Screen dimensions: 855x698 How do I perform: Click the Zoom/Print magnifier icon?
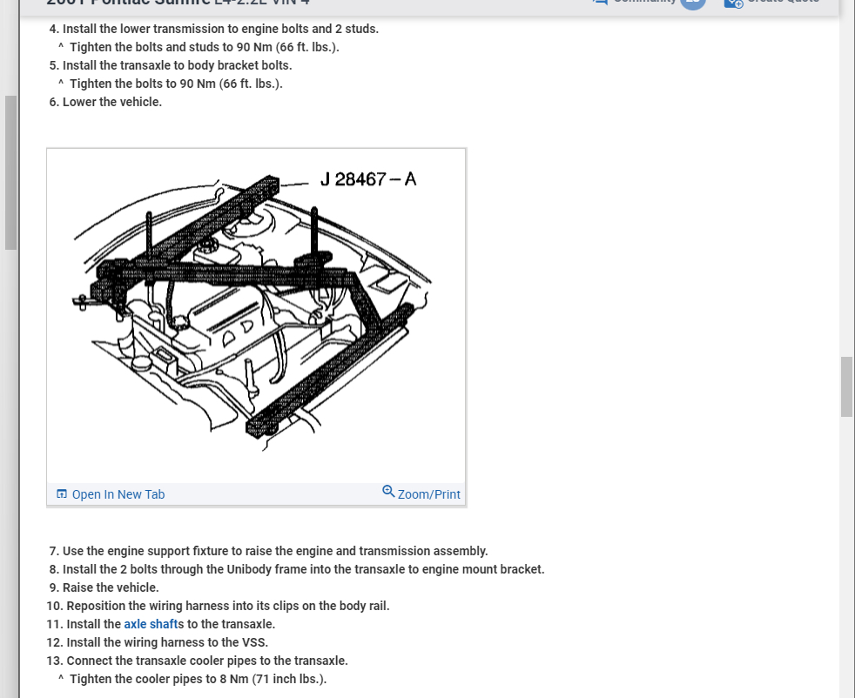coord(388,492)
